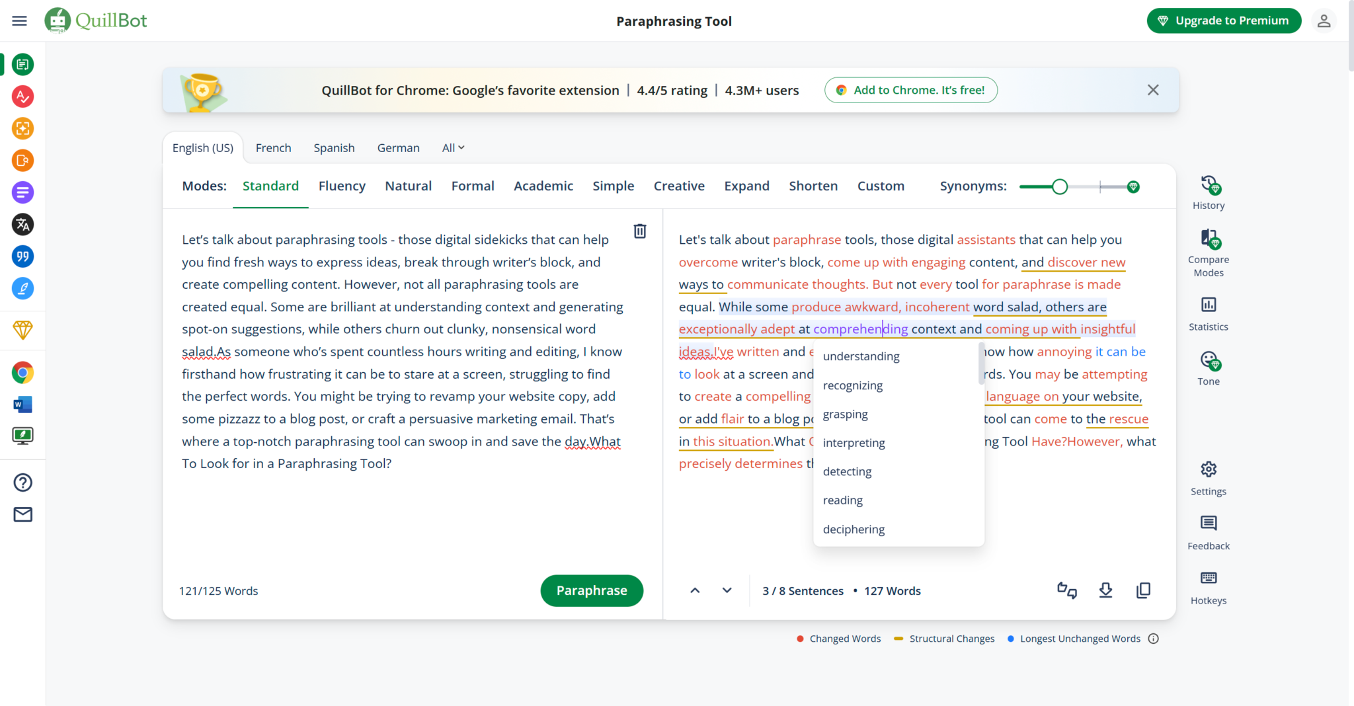Screen dimensions: 1354x706
Task: Open the Plagiarism Checker sidebar icon
Action: coord(23,161)
